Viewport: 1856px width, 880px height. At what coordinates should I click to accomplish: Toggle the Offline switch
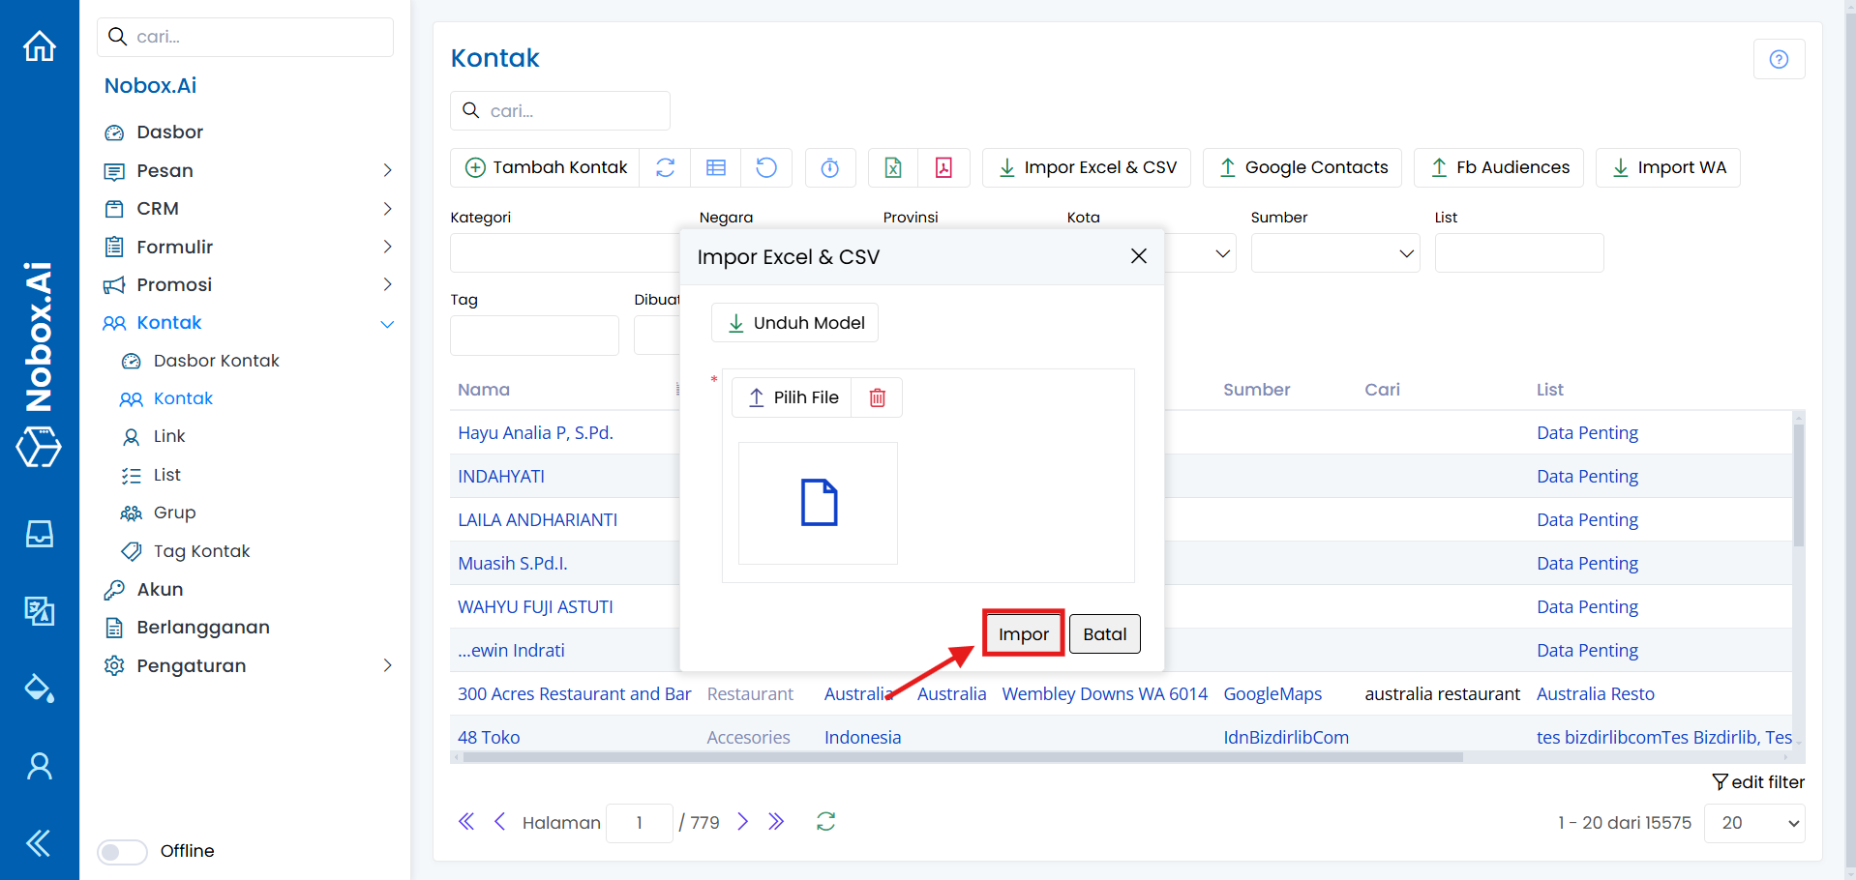point(122,851)
